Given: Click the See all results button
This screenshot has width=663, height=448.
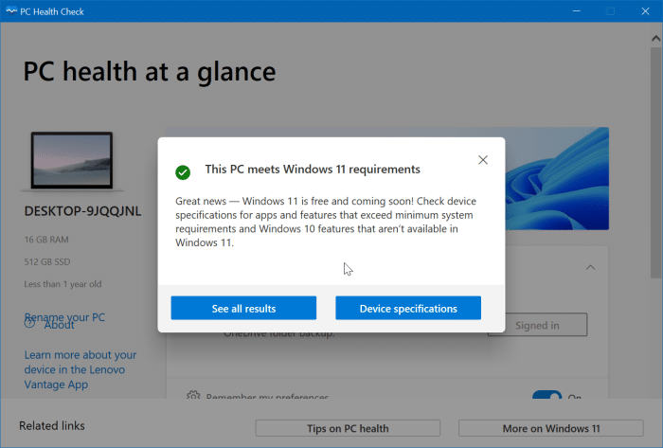Looking at the screenshot, I should [243, 308].
